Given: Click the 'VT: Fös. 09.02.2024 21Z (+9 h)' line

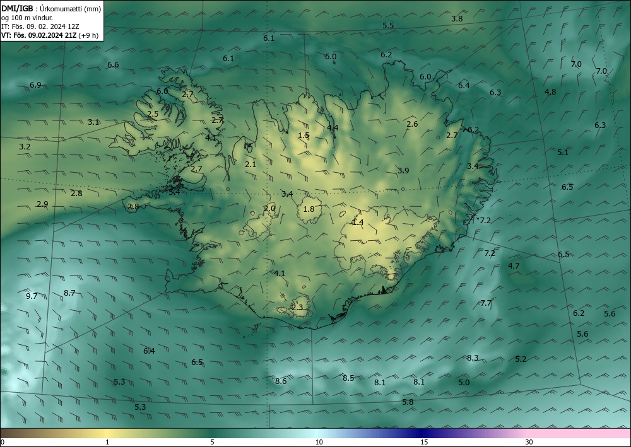Looking at the screenshot, I should pos(49,35).
